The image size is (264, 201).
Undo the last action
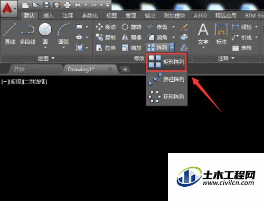(x=78, y=5)
